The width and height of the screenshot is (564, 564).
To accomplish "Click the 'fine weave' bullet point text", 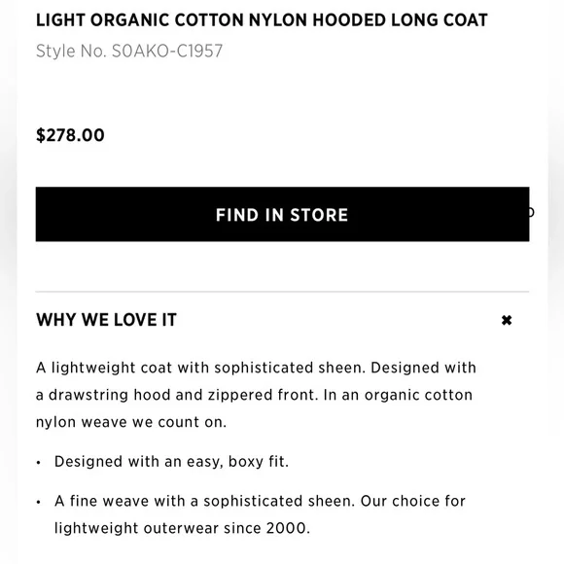I will click(260, 514).
